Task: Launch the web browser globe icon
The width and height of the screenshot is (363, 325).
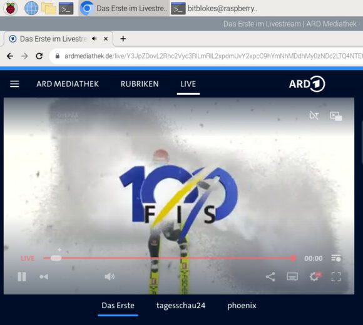Action: (x=31, y=8)
